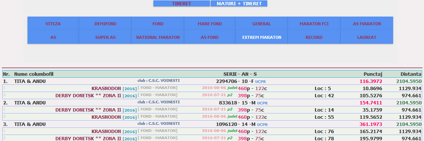This screenshot has width=424, height=141.
Task: Select the LAUREAT category button
Action: pyautogui.click(x=367, y=37)
